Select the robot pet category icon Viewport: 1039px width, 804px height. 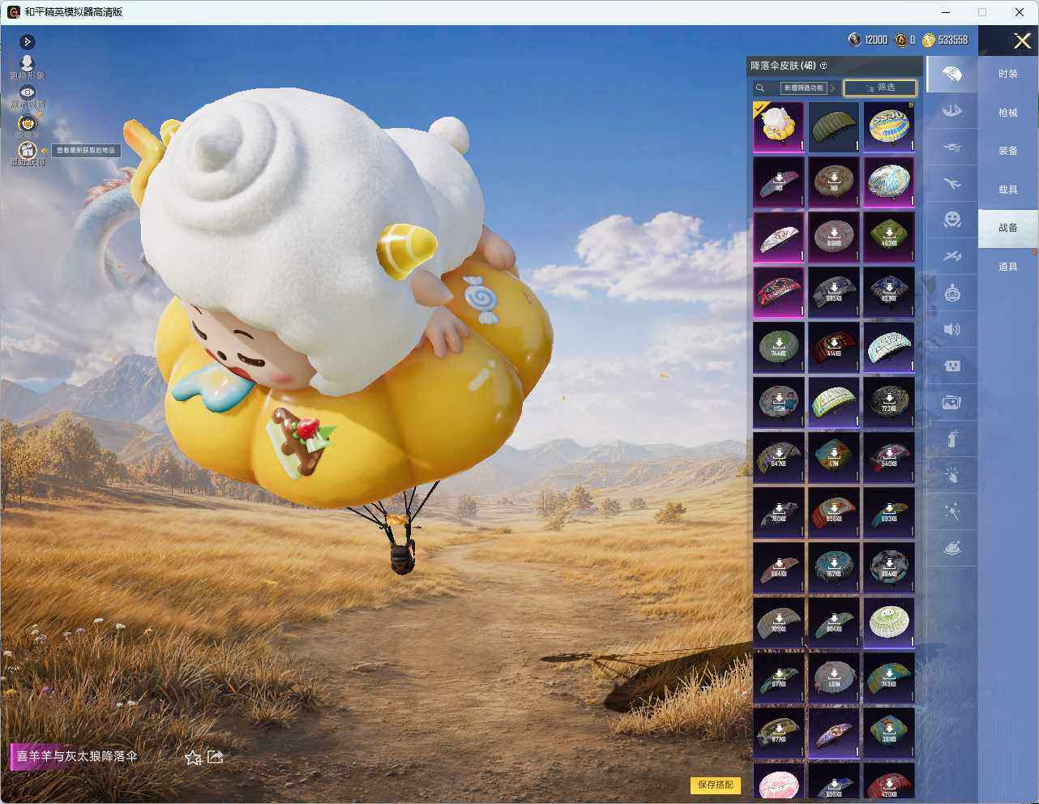(x=951, y=293)
